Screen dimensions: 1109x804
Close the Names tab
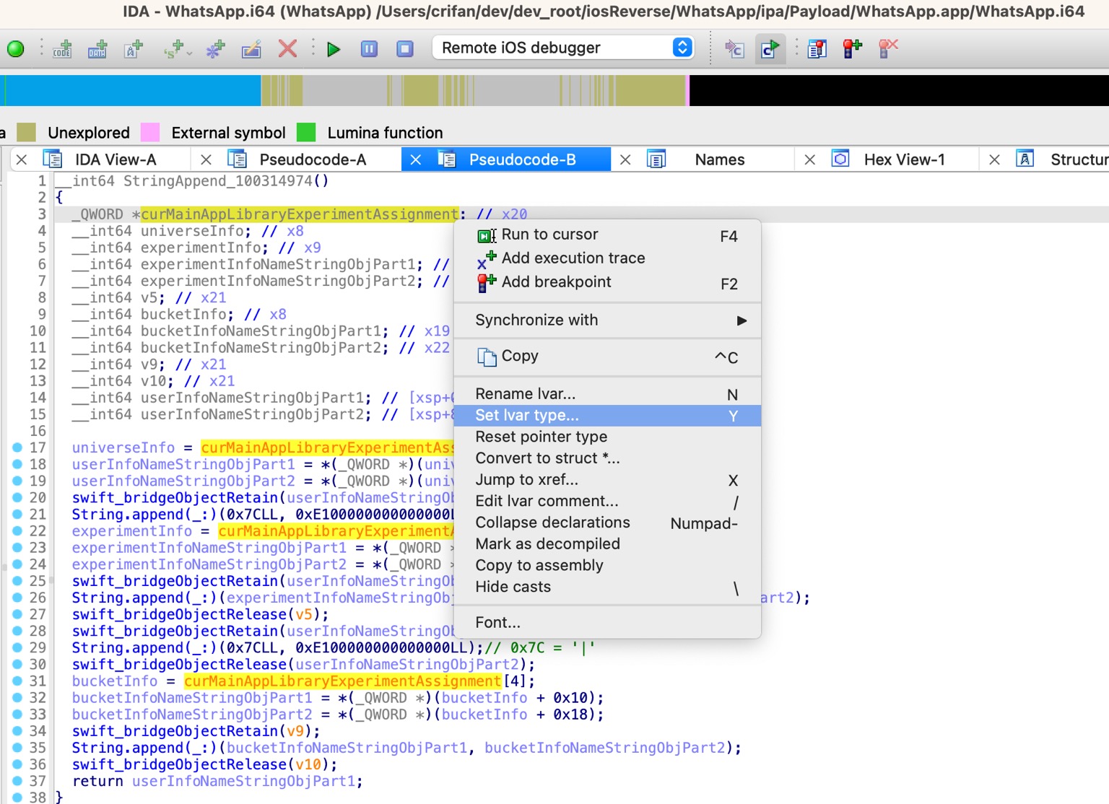tap(625, 160)
